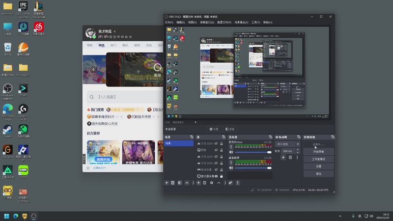The height and width of the screenshot is (221, 393).
Task: Toggle the lock on the 显示器采集 source
Action: [222, 176]
